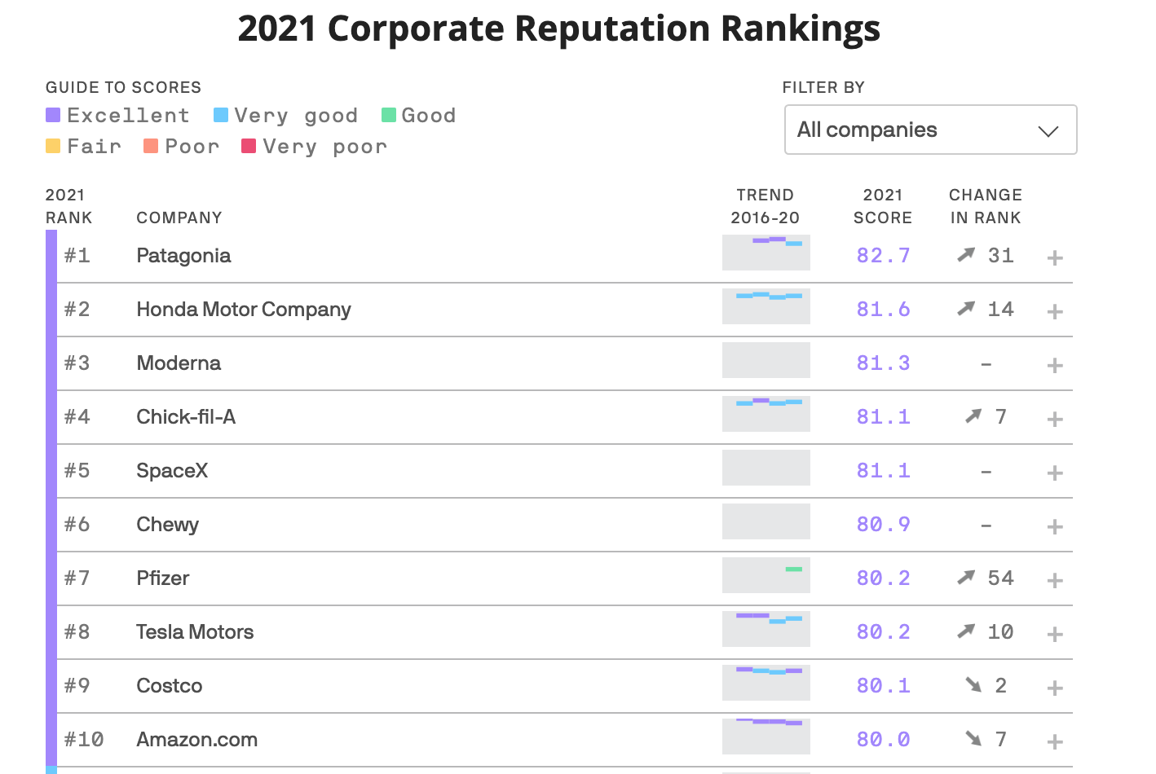This screenshot has width=1156, height=774.
Task: Click Honda Motor Company's trend arrow icon
Action: click(964, 307)
